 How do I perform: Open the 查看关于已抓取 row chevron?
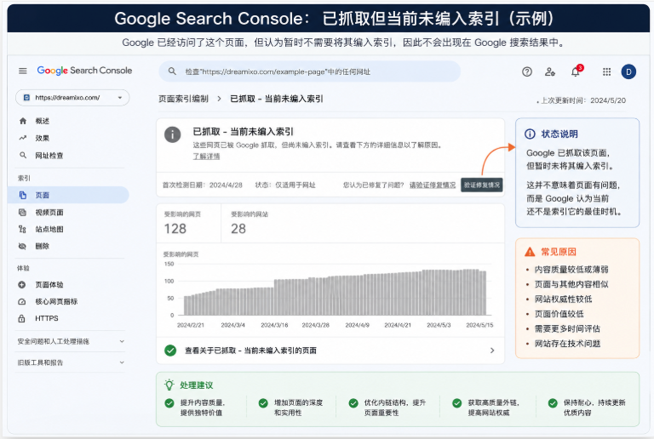[492, 351]
